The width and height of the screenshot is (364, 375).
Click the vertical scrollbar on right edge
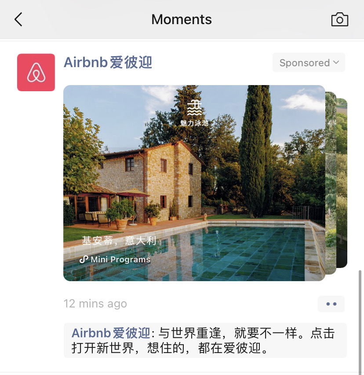pos(360,321)
